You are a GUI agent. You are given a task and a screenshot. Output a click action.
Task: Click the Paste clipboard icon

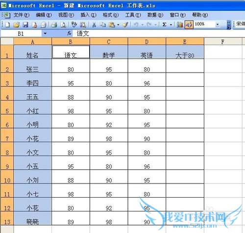pos(112,25)
